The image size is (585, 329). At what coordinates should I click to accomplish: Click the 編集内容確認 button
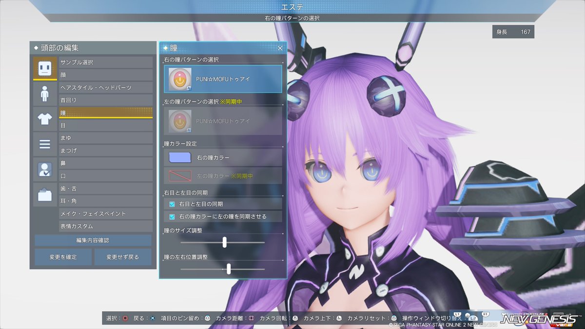93,240
